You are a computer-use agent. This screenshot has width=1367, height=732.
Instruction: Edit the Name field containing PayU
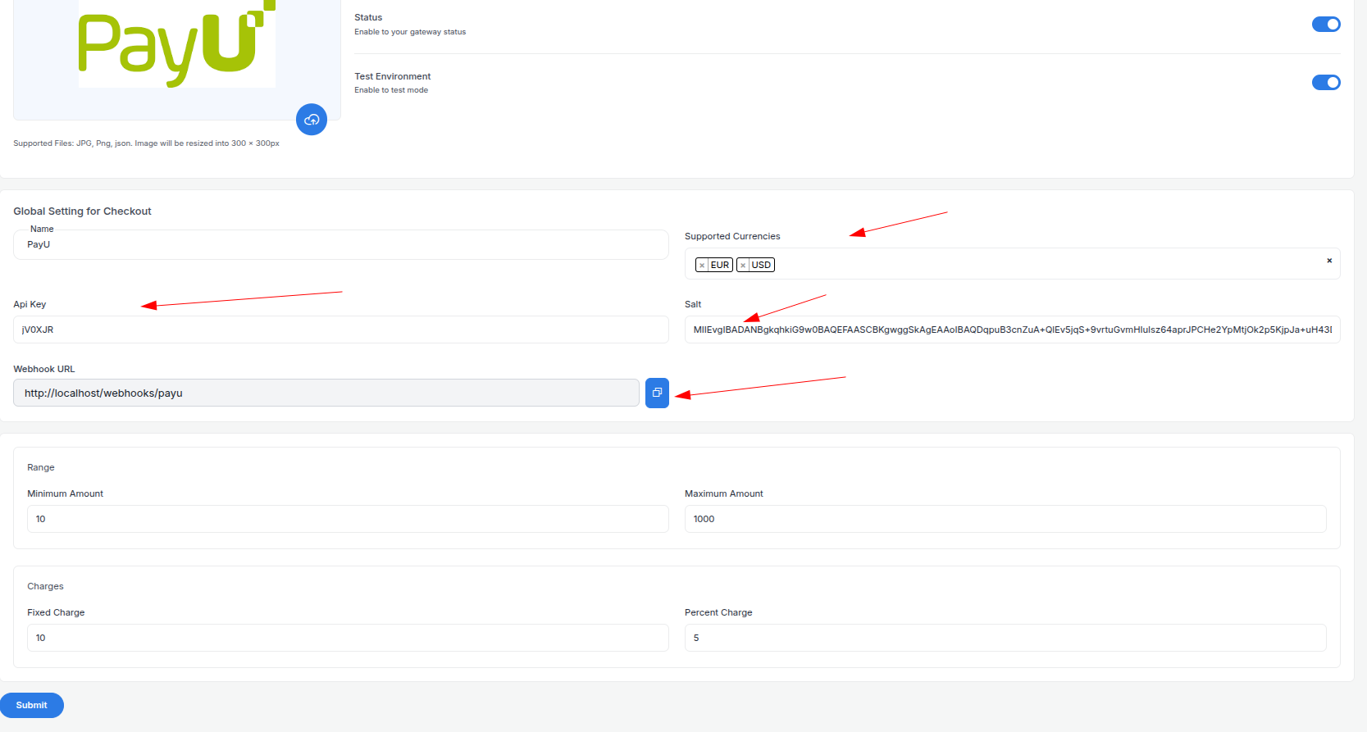pos(341,244)
